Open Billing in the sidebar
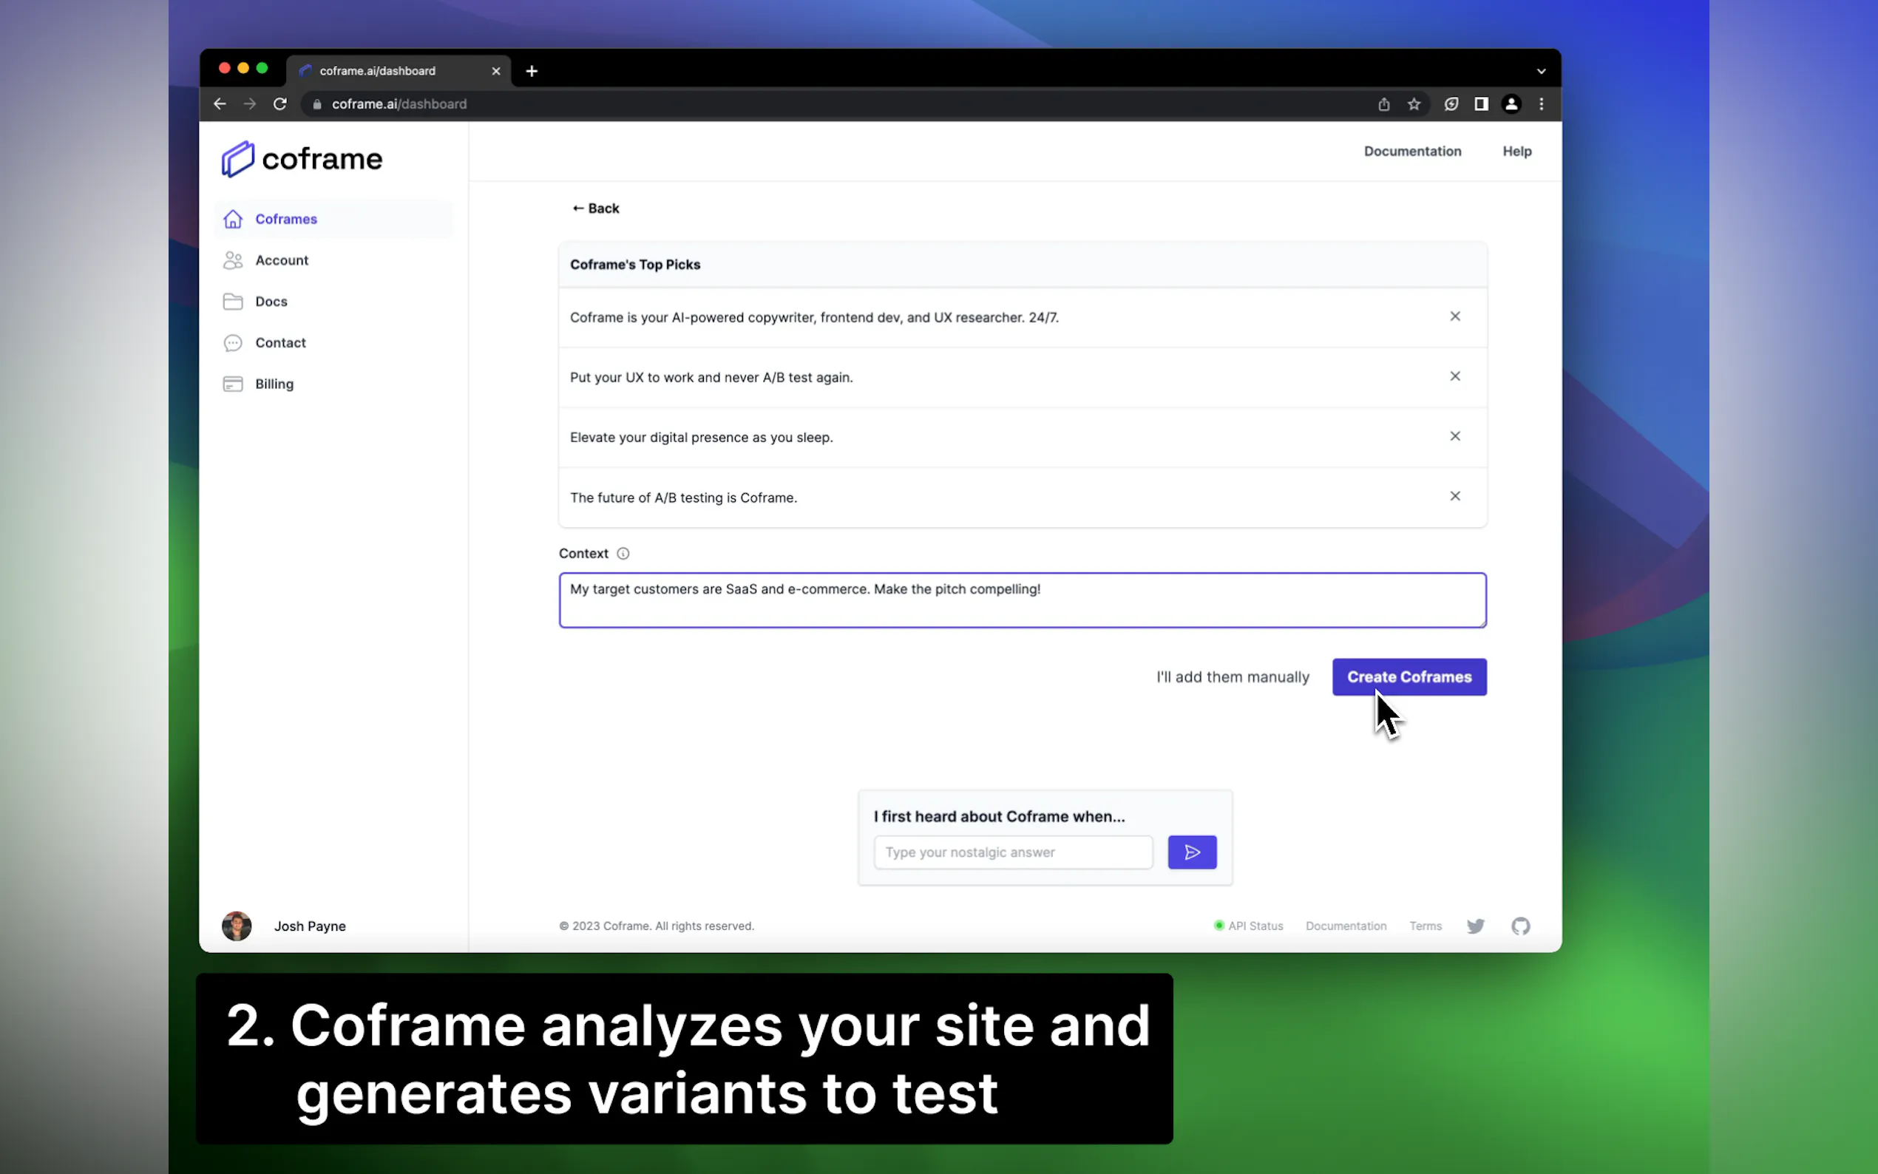Viewport: 1878px width, 1174px height. click(x=274, y=384)
